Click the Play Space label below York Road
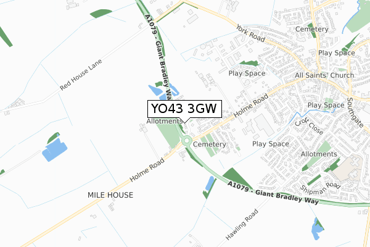Image resolution: width=370 pixels, height=247 pixels. [247, 73]
